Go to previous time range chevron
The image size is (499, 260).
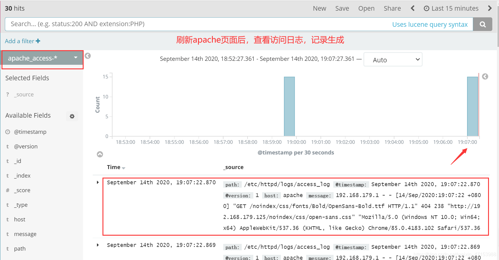pos(413,9)
